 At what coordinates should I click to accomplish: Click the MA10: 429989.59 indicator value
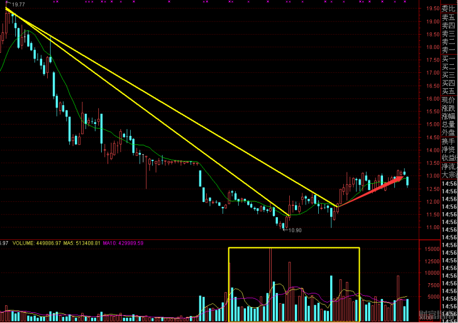123,243
